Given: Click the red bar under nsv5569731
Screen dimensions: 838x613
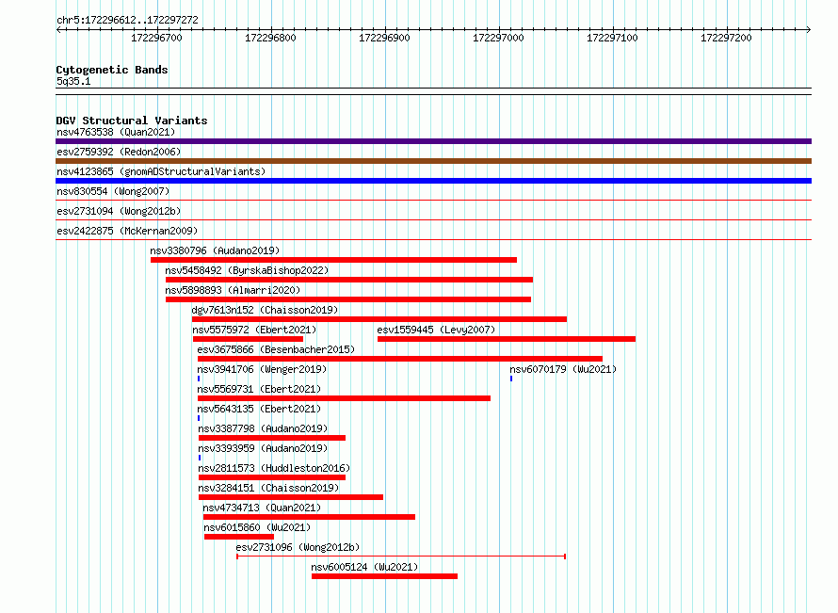Looking at the screenshot, I should pyautogui.click(x=344, y=398).
